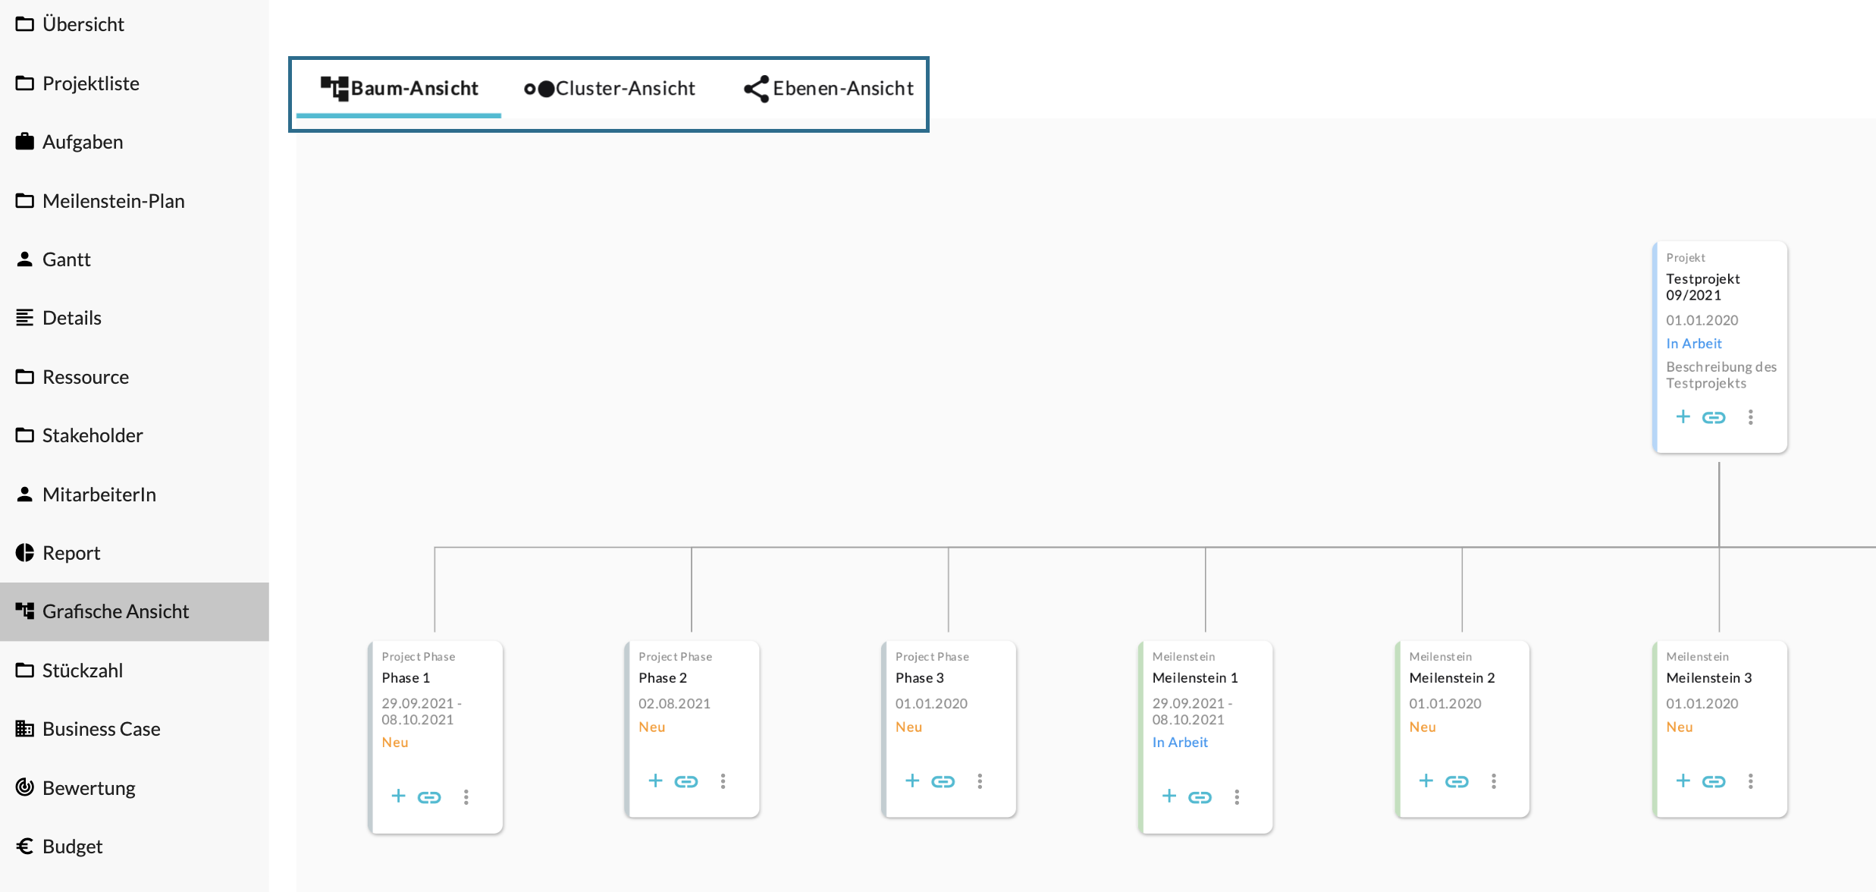Click the plus icon on Phase 3 card
The height and width of the screenshot is (892, 1876).
(912, 780)
